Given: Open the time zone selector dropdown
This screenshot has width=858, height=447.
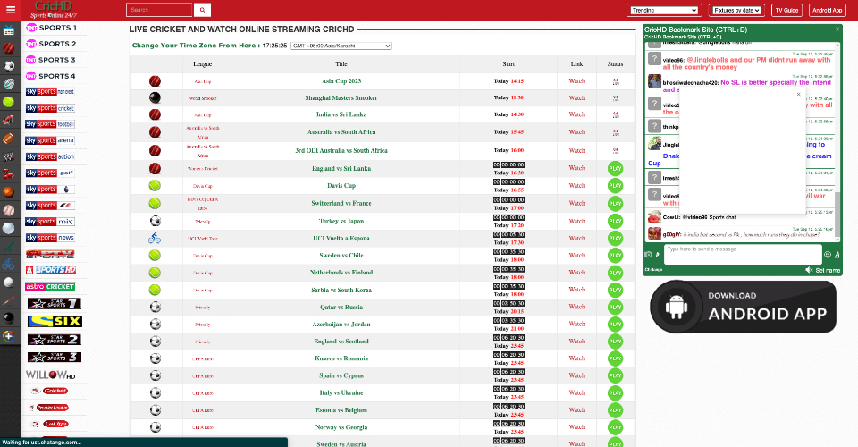Looking at the screenshot, I should coord(341,46).
